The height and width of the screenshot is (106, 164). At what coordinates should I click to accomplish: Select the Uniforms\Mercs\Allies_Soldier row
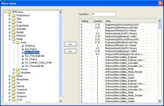click(x=118, y=101)
